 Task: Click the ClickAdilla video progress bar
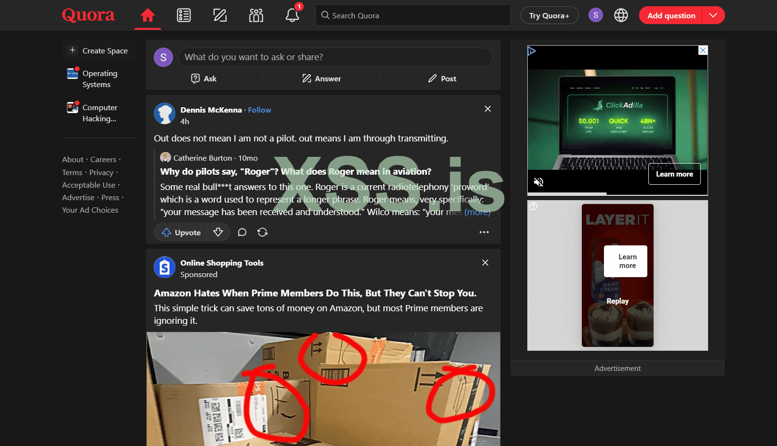[x=617, y=193]
